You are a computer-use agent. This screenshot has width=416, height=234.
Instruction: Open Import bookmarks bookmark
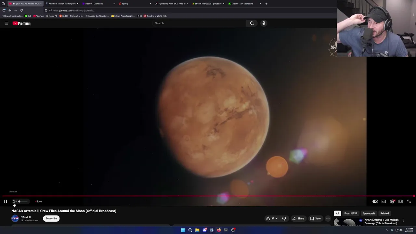[12, 16]
